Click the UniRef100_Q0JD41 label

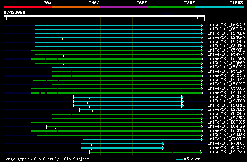pos(226,80)
